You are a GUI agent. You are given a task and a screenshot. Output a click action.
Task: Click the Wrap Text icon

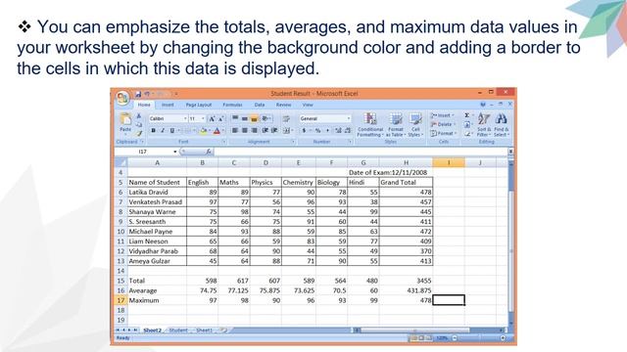[286, 118]
